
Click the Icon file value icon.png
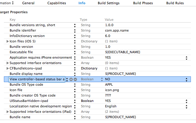112,90
